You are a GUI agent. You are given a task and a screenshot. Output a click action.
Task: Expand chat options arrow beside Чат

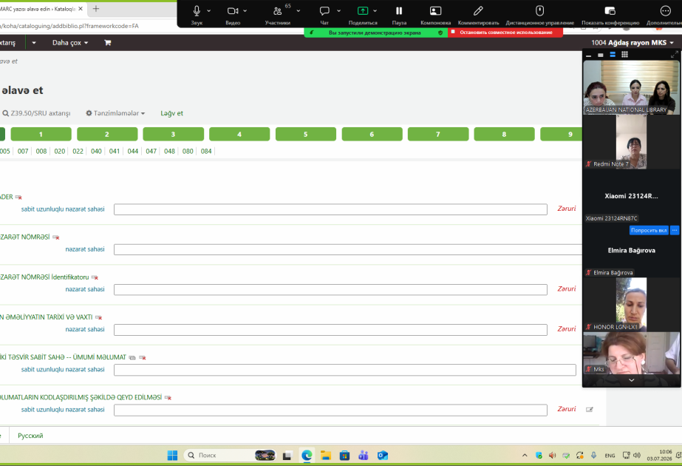(339, 11)
